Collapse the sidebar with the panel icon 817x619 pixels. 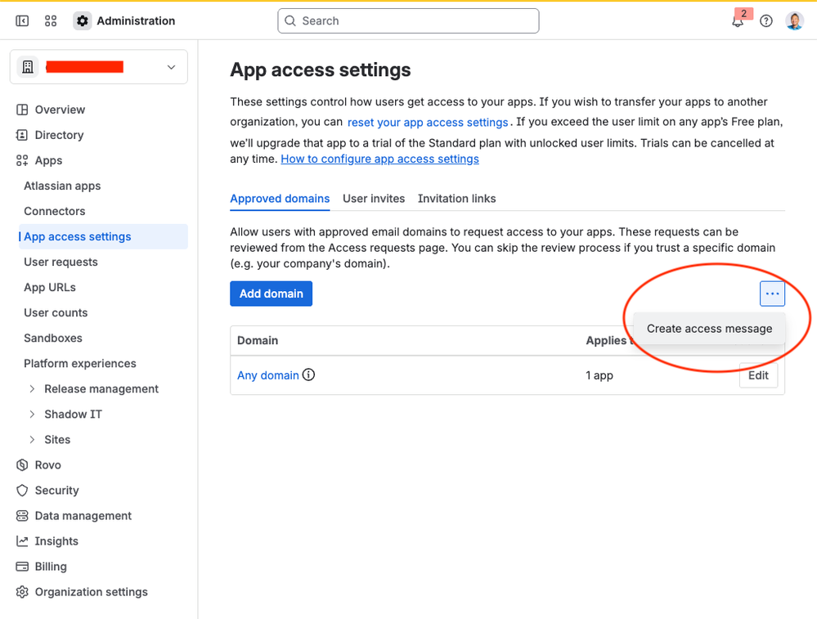coord(22,20)
